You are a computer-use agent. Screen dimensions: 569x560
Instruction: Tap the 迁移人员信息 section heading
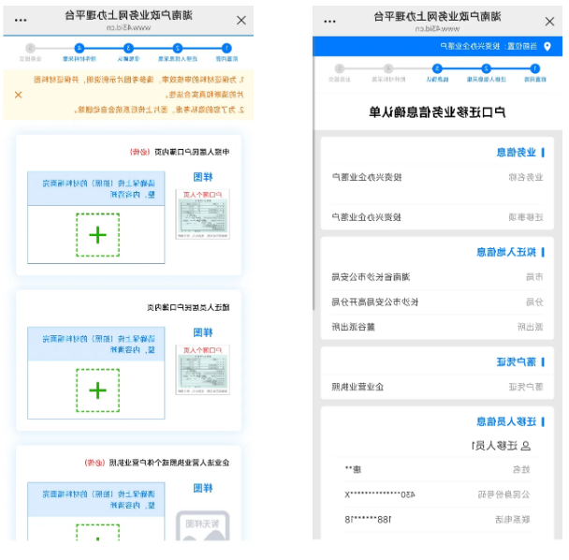(506, 421)
